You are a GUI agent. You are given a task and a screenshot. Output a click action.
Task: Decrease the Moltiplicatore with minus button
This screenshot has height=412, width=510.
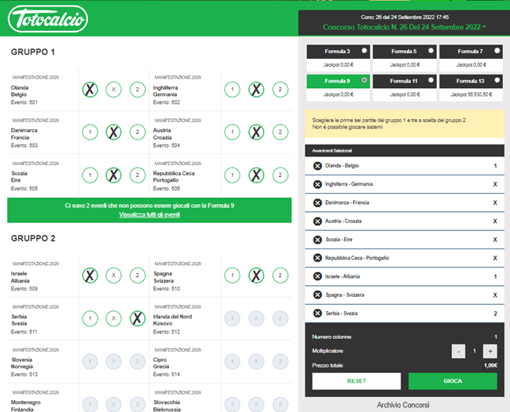click(458, 351)
